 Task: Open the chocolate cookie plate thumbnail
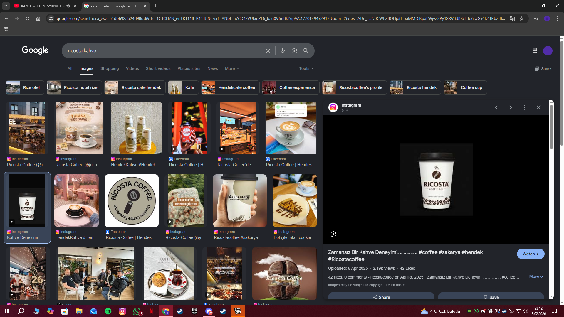[x=295, y=201]
